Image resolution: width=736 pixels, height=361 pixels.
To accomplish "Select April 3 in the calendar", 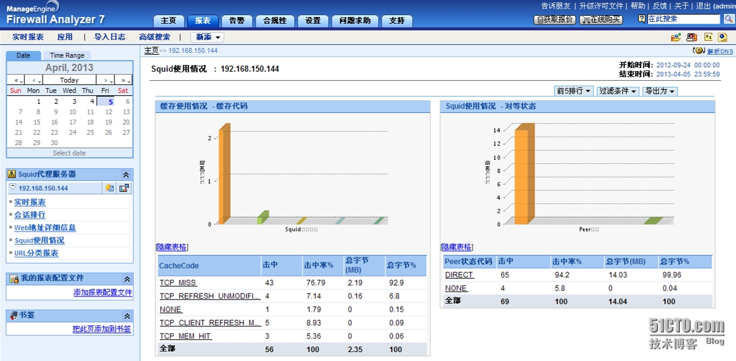I will [x=74, y=101].
